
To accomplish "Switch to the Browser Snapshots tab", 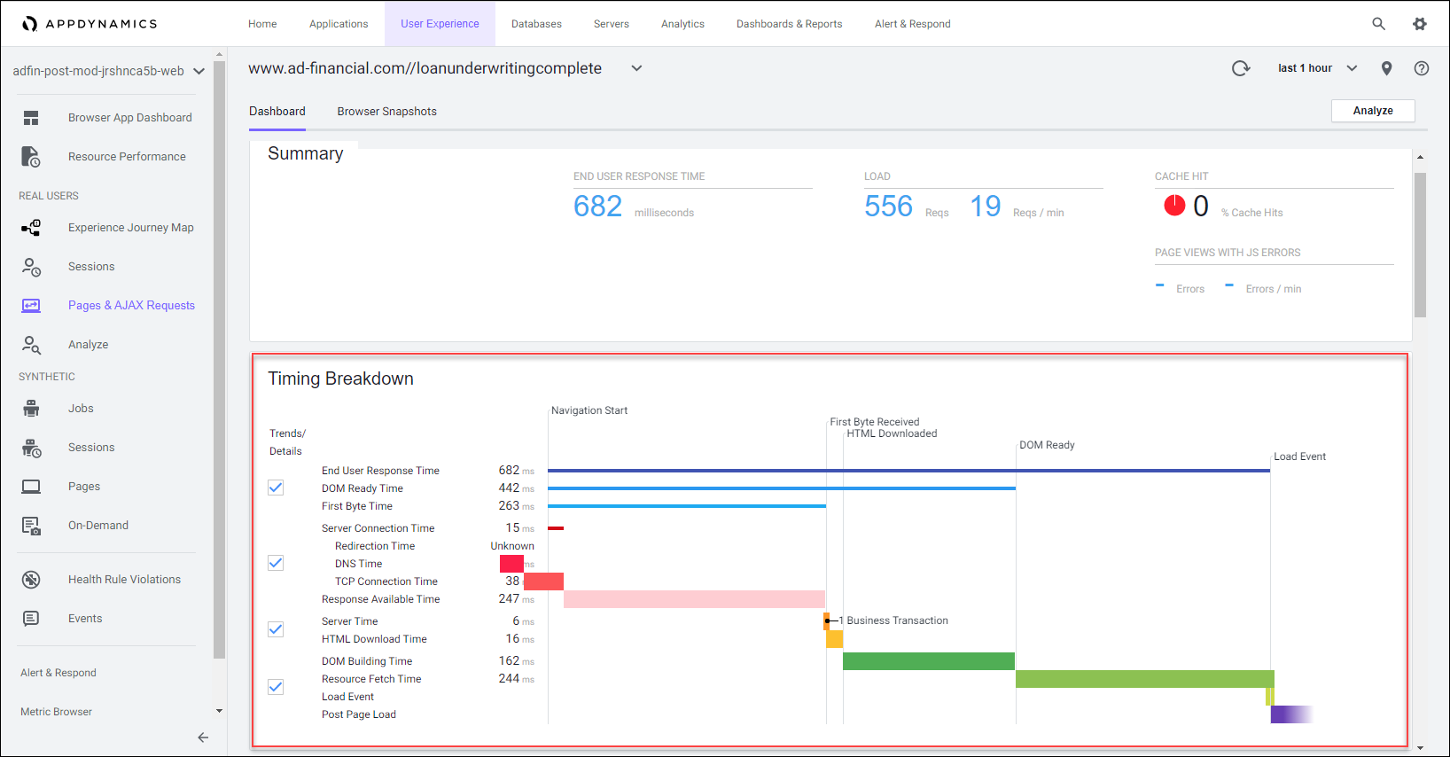I will tap(386, 112).
